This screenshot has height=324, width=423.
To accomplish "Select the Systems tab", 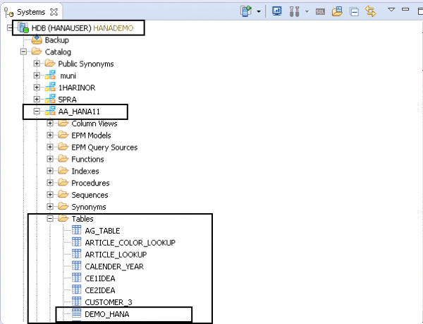I will (31, 12).
